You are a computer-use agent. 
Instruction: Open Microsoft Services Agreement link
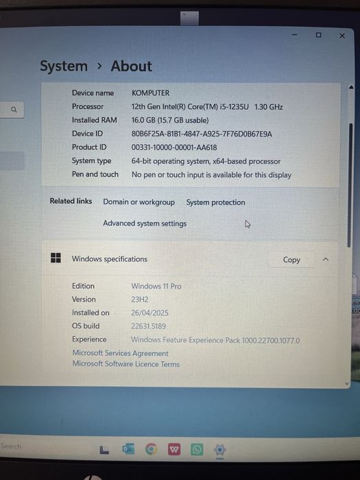coord(120,353)
